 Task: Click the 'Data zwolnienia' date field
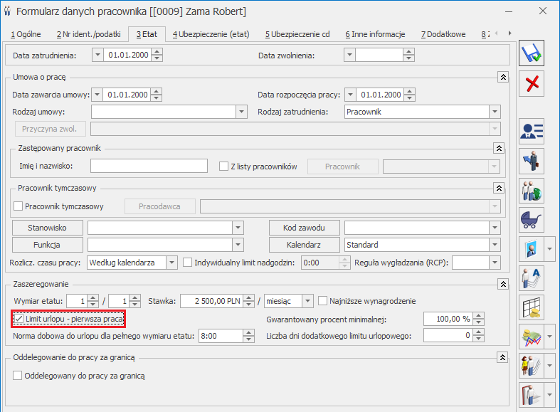point(379,55)
